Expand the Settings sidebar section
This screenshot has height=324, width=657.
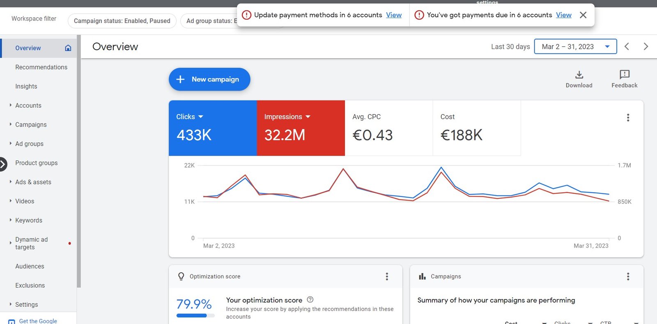coord(10,304)
